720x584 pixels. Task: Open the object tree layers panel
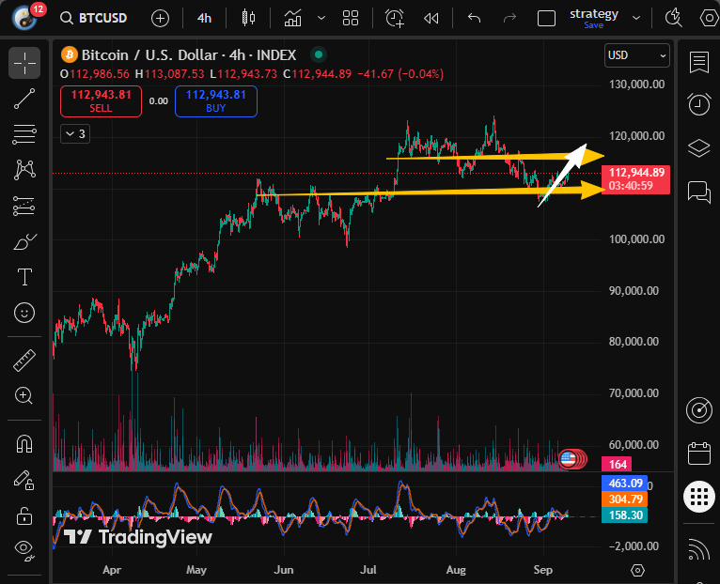pyautogui.click(x=699, y=147)
